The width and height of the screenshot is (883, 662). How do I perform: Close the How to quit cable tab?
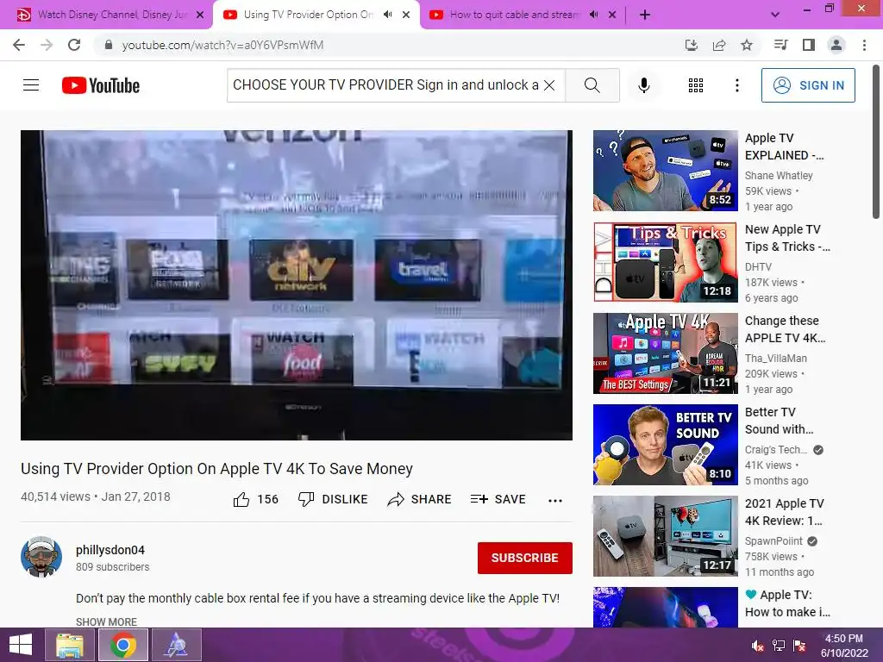click(612, 16)
